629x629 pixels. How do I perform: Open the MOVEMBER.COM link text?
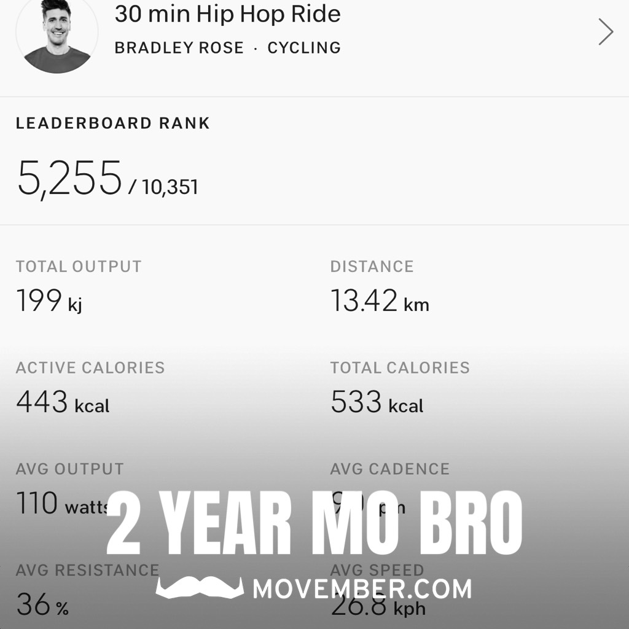362,589
